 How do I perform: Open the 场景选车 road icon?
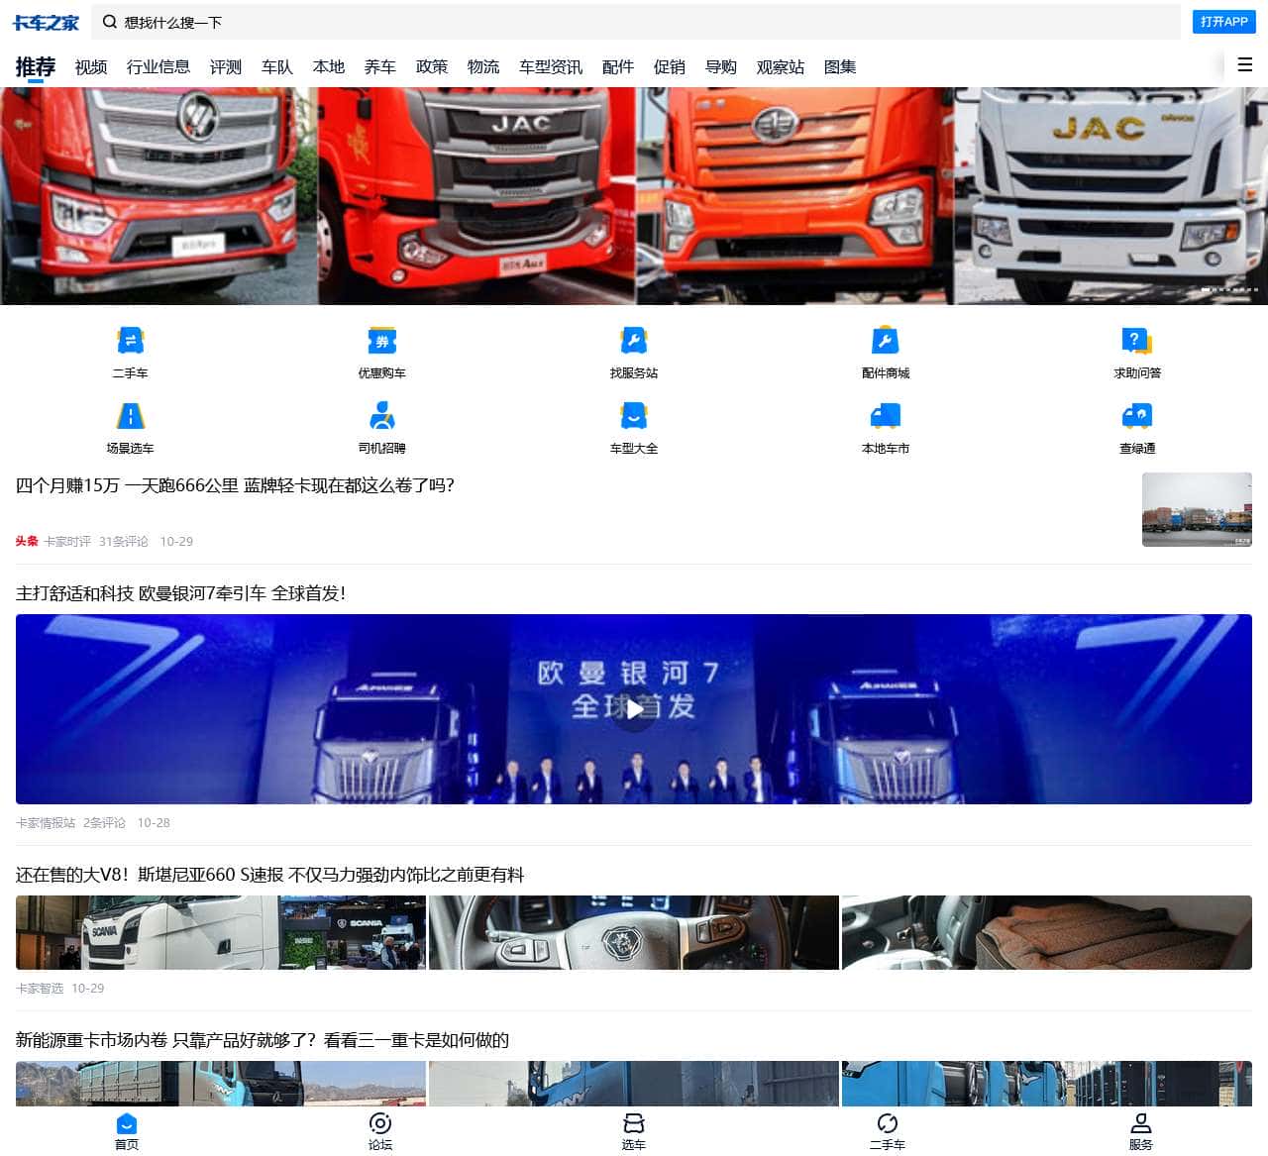(130, 415)
